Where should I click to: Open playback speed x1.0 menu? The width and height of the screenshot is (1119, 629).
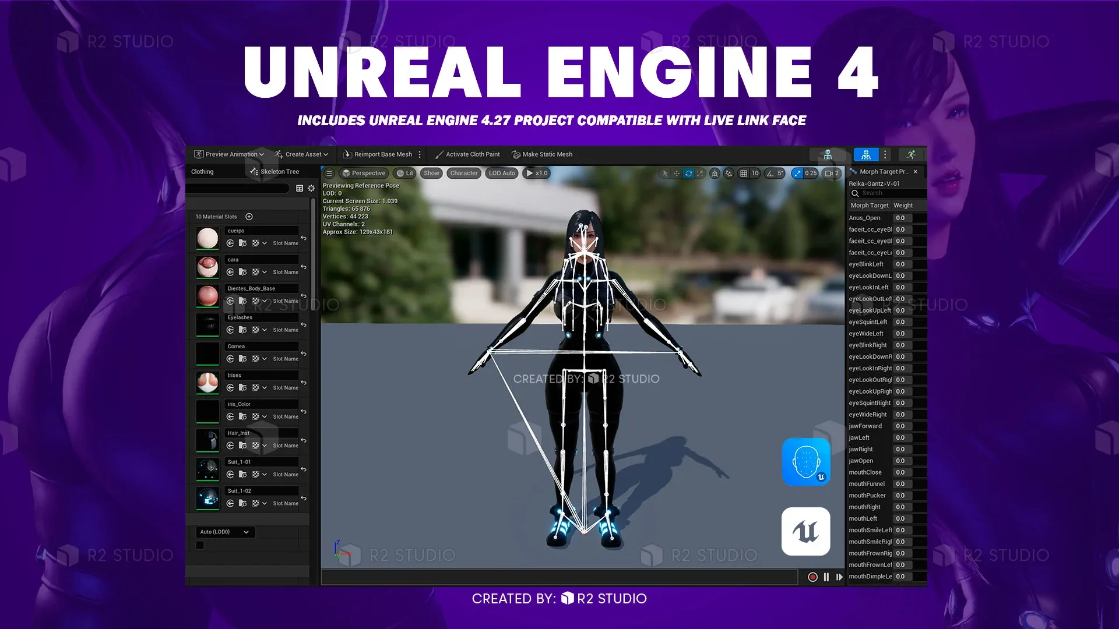pos(537,173)
